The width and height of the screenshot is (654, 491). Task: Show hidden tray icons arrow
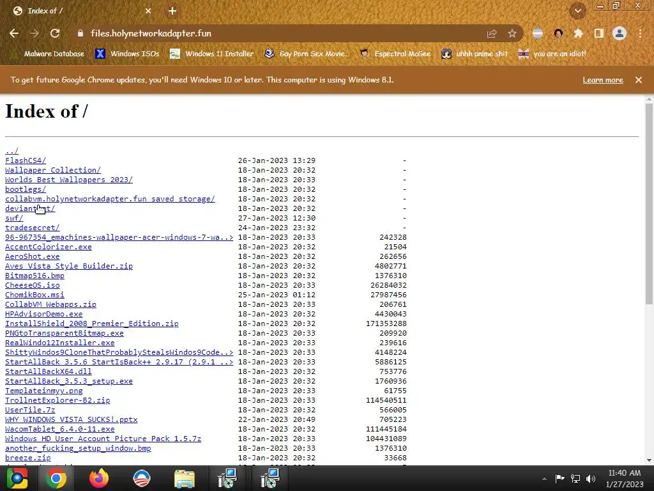click(544, 479)
